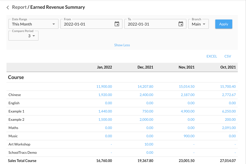Screen dimensions: 246x164
Task: Collapse filters with Show Less
Action: pyautogui.click(x=122, y=45)
